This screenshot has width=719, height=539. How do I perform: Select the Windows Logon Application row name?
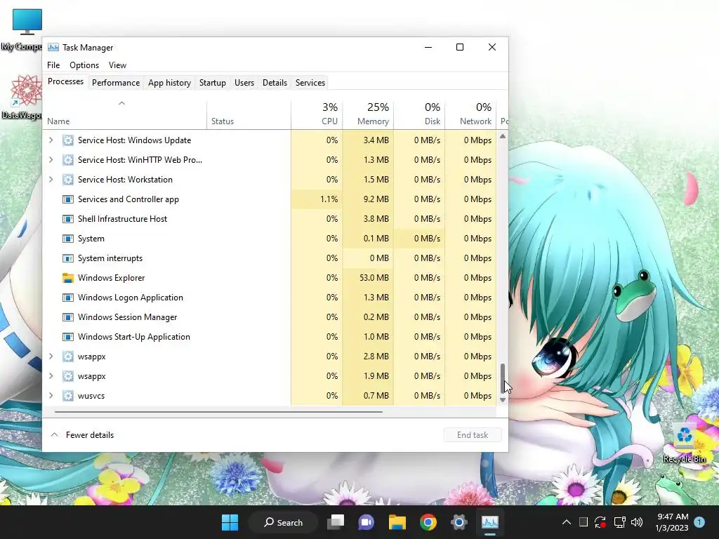[130, 298]
